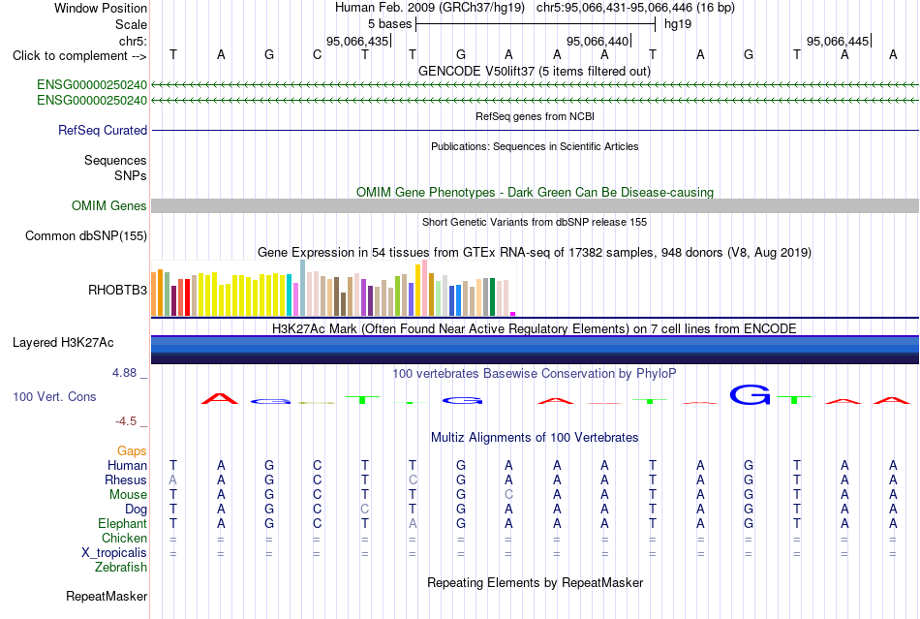Click the '100 Vert. Cons' track label
920x619 pixels.
coord(54,396)
